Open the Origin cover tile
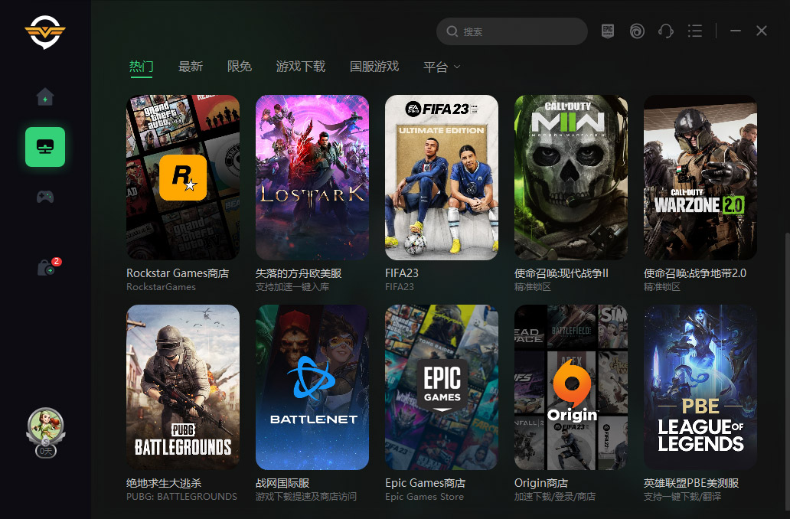The height and width of the screenshot is (519, 790). coord(571,387)
